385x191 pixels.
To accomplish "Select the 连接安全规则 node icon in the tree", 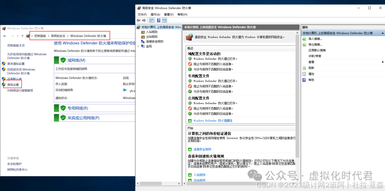I will point(143,41).
